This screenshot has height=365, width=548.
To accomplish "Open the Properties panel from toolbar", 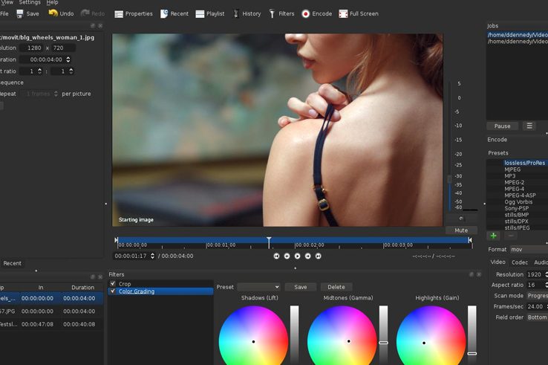I will pyautogui.click(x=134, y=13).
